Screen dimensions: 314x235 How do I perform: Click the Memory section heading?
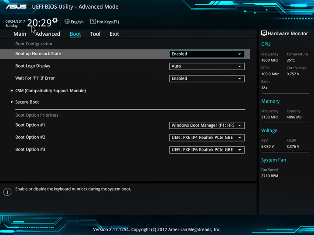270,101
